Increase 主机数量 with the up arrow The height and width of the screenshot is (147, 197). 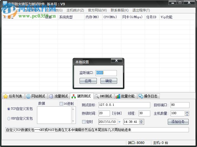point(187,112)
